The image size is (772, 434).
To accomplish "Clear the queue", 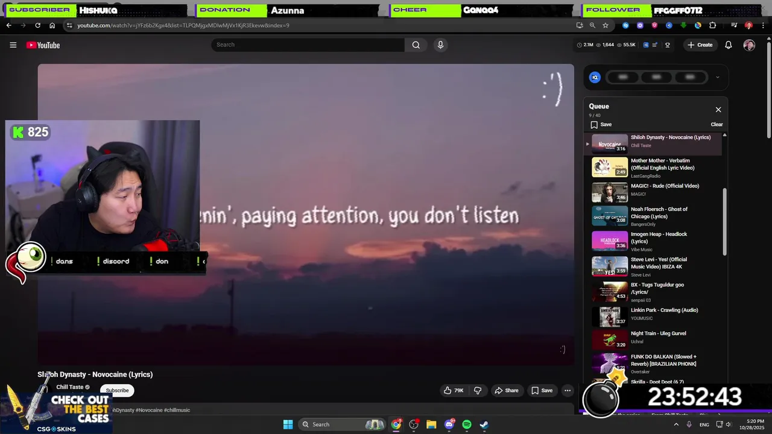I will point(717,125).
